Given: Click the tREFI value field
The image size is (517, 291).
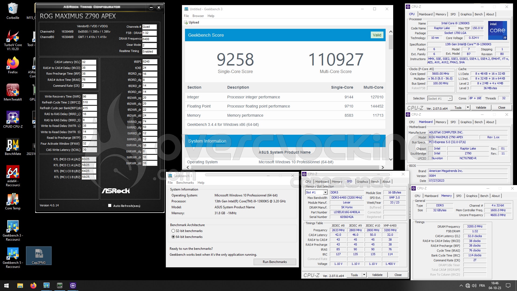Looking at the screenshot, I should coord(150,62).
